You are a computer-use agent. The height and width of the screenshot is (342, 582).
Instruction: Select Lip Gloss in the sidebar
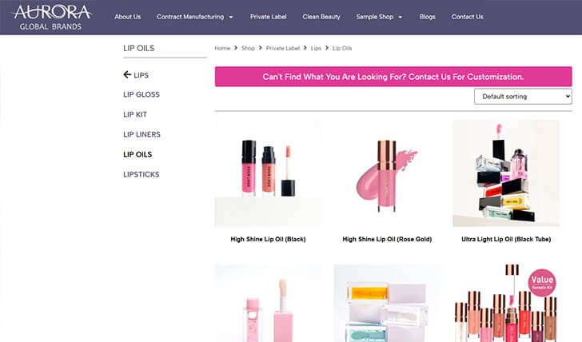point(142,95)
